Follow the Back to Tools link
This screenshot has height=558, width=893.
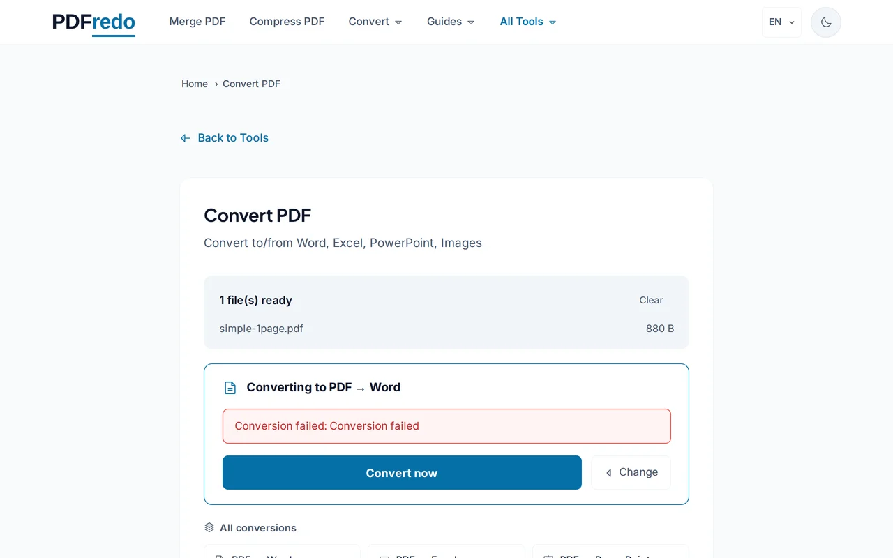pyautogui.click(x=232, y=137)
